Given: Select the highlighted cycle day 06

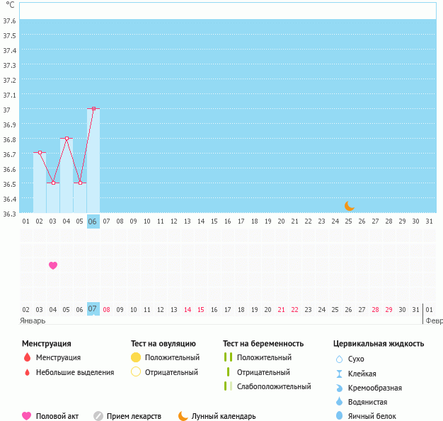Looking at the screenshot, I should tap(93, 221).
